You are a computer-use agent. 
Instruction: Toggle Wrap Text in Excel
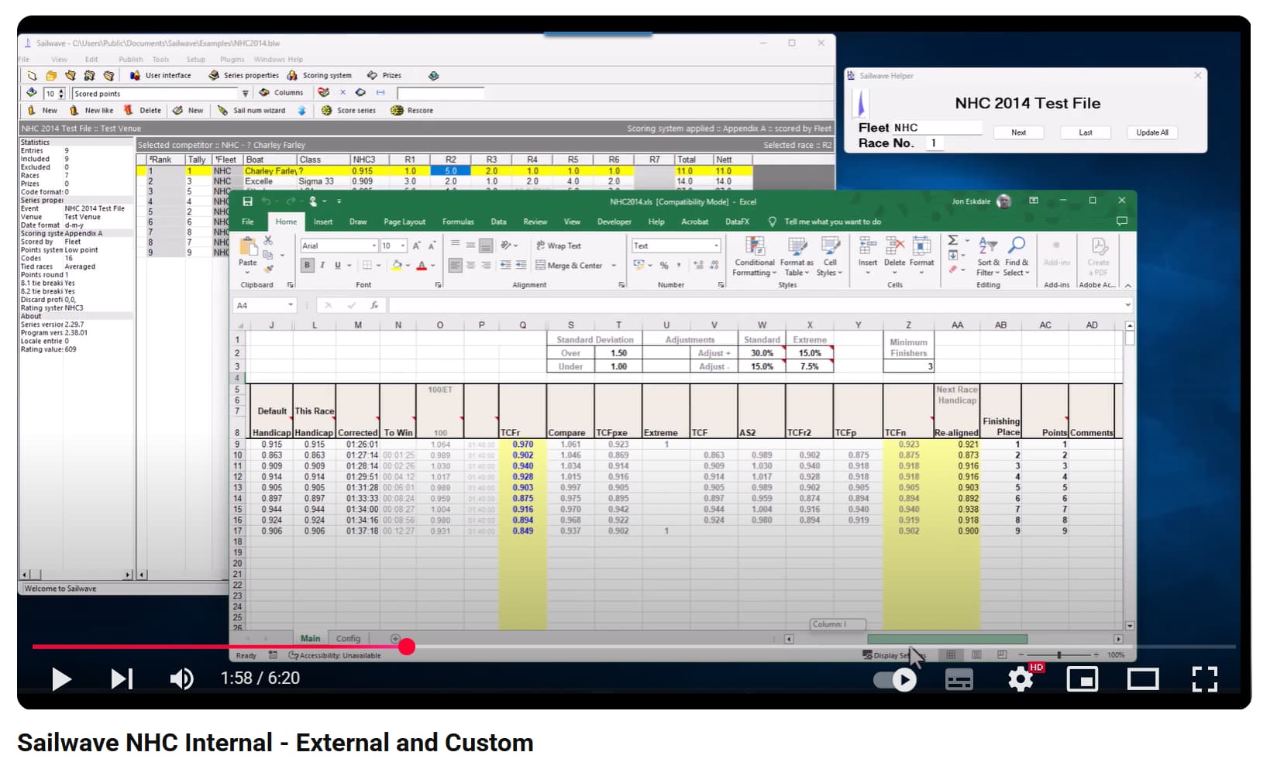pos(558,246)
